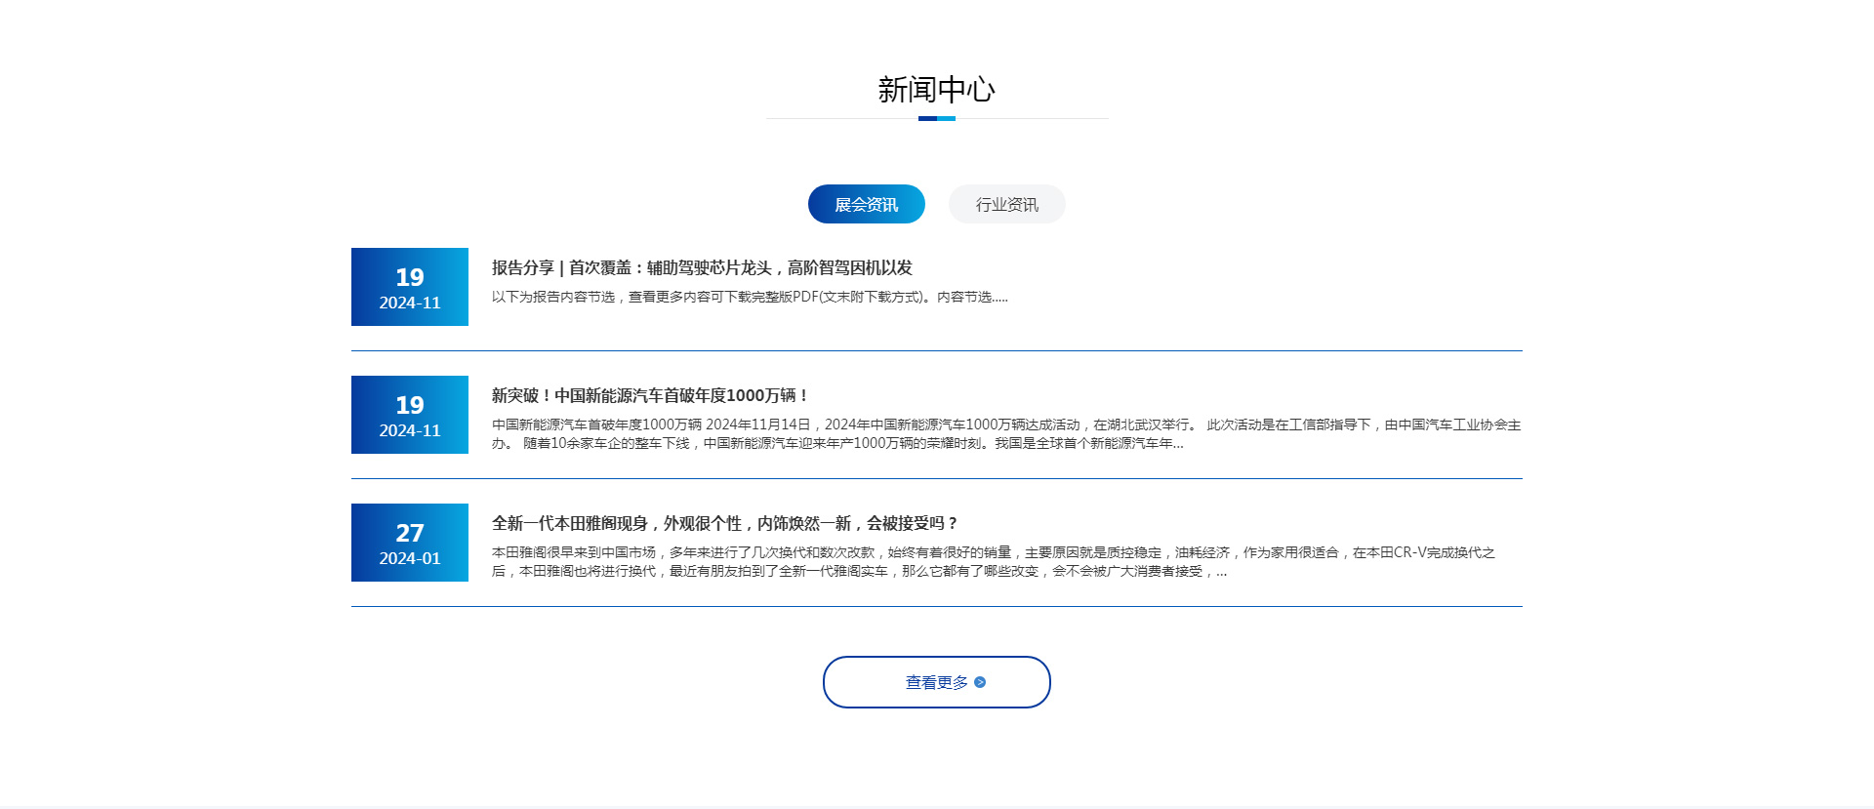Click the divider line below 辅助驾驶芯片 article
1874x809 pixels.
click(936, 350)
